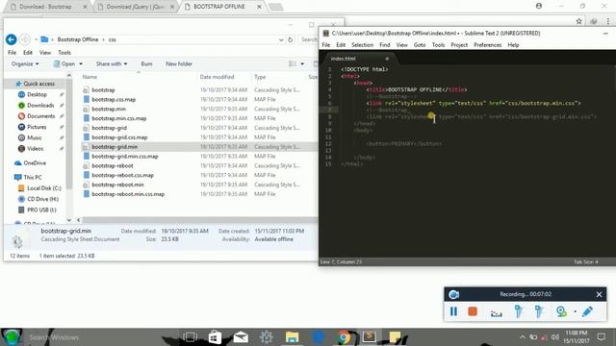This screenshot has width=616, height=346.
Task: Select the bootstrap-reboot.min file
Action: pyautogui.click(x=117, y=185)
